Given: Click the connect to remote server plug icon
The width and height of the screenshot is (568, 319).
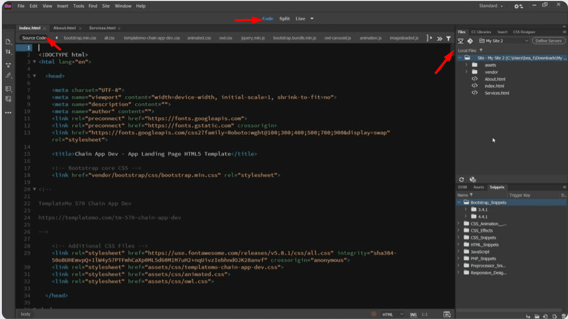Looking at the screenshot, I should coord(461,41).
